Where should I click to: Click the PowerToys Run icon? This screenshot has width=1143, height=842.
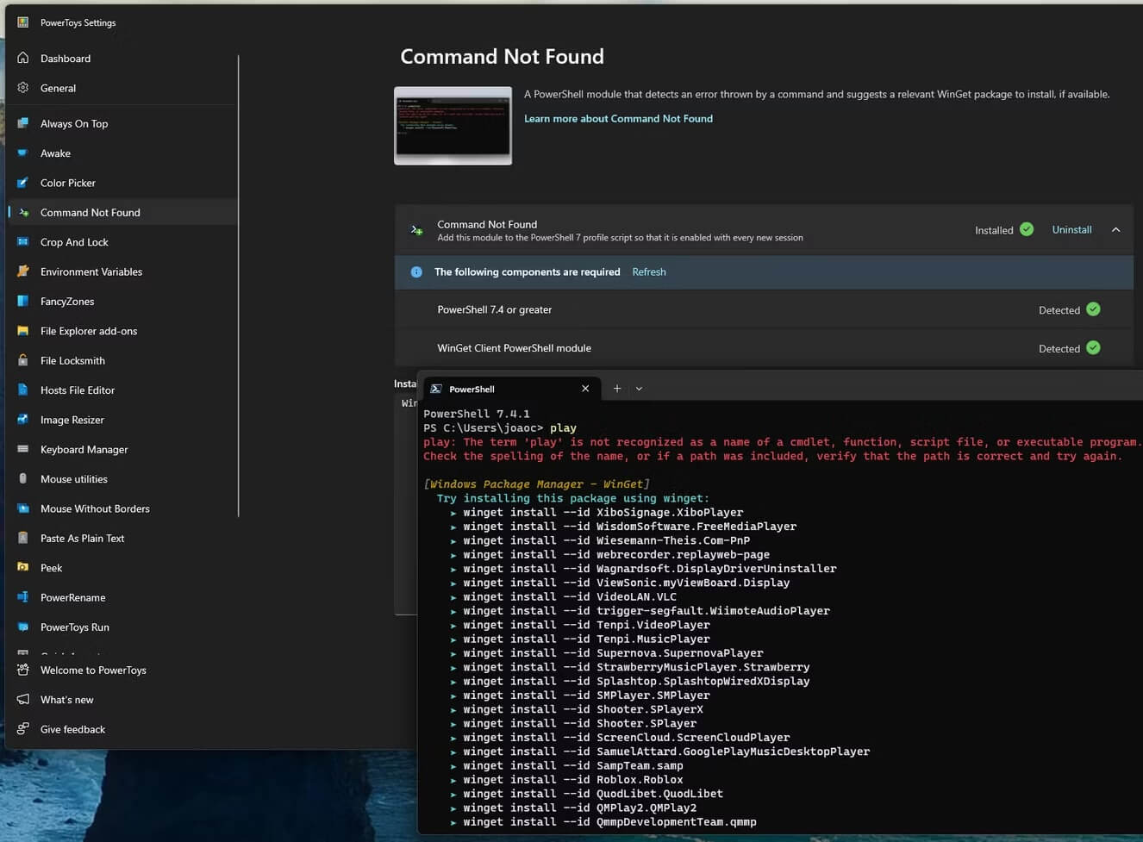point(23,627)
